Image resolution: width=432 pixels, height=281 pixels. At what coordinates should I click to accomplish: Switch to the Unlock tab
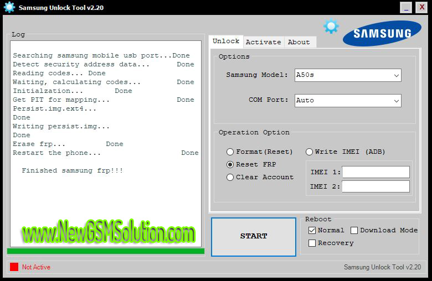(x=226, y=41)
